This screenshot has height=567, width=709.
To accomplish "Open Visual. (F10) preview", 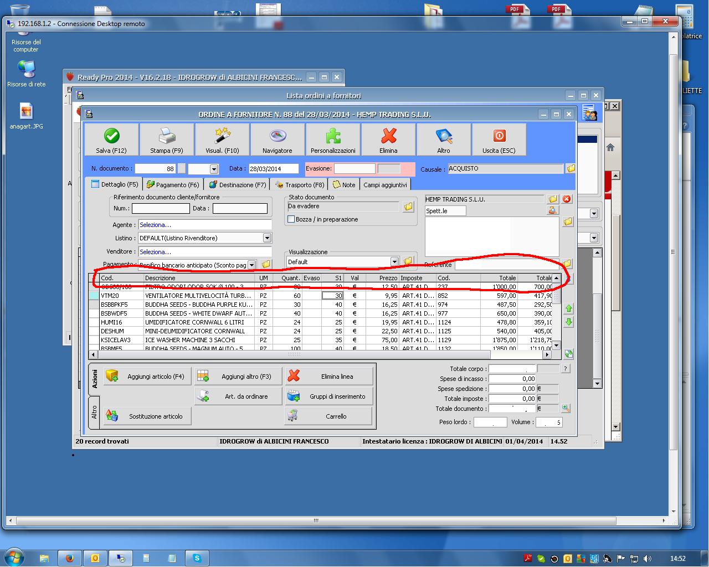I will 222,140.
